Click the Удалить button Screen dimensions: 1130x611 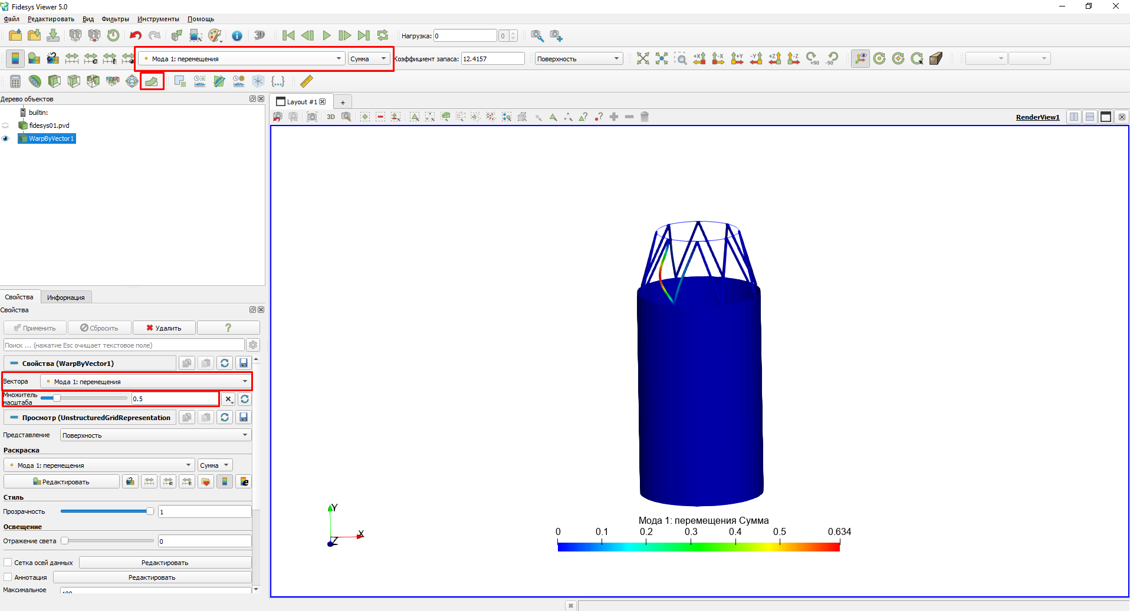coord(164,328)
